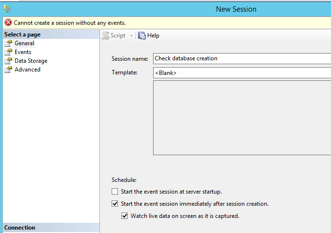Click the General page icon
Screen dimensions: 331x233
click(8, 43)
